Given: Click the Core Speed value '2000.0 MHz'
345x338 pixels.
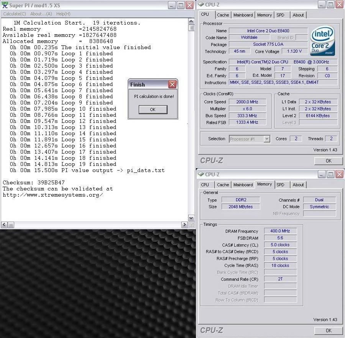Looking at the screenshot, I should click(x=247, y=102).
